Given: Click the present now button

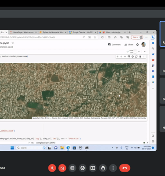Looking at the screenshot, I should pyautogui.click(x=93, y=168).
